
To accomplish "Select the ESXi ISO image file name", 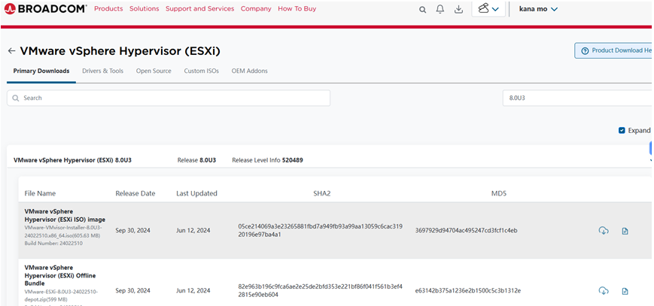I will (x=65, y=215).
